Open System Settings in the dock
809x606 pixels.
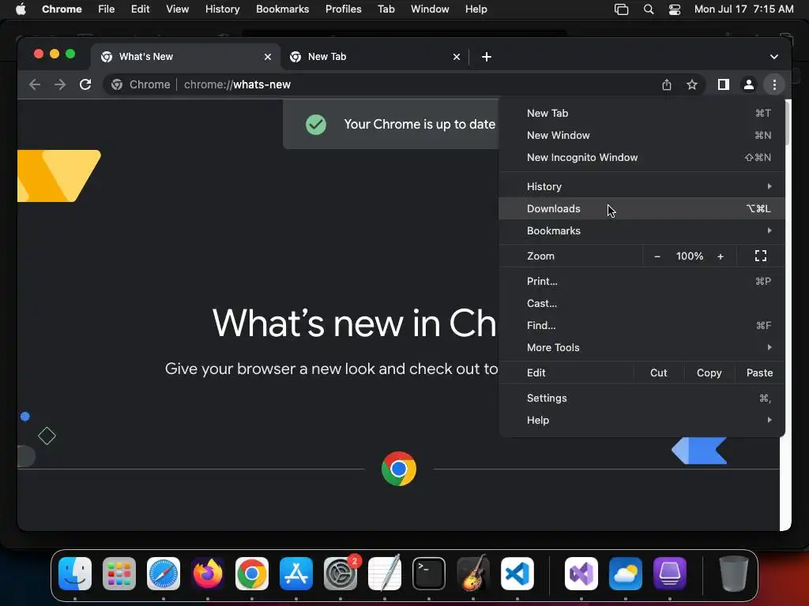[x=341, y=574]
